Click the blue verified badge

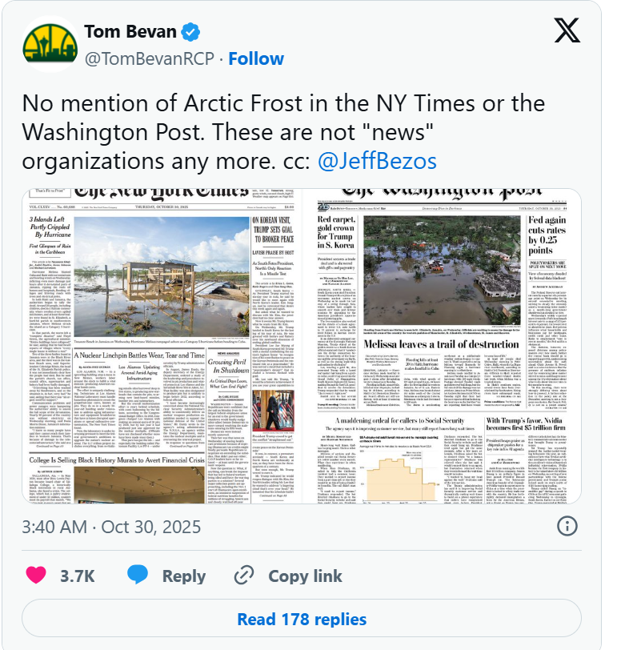pos(191,34)
